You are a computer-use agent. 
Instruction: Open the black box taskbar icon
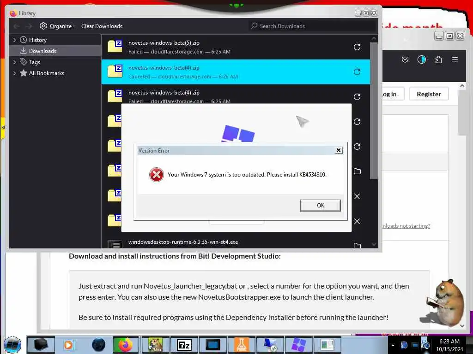41,345
